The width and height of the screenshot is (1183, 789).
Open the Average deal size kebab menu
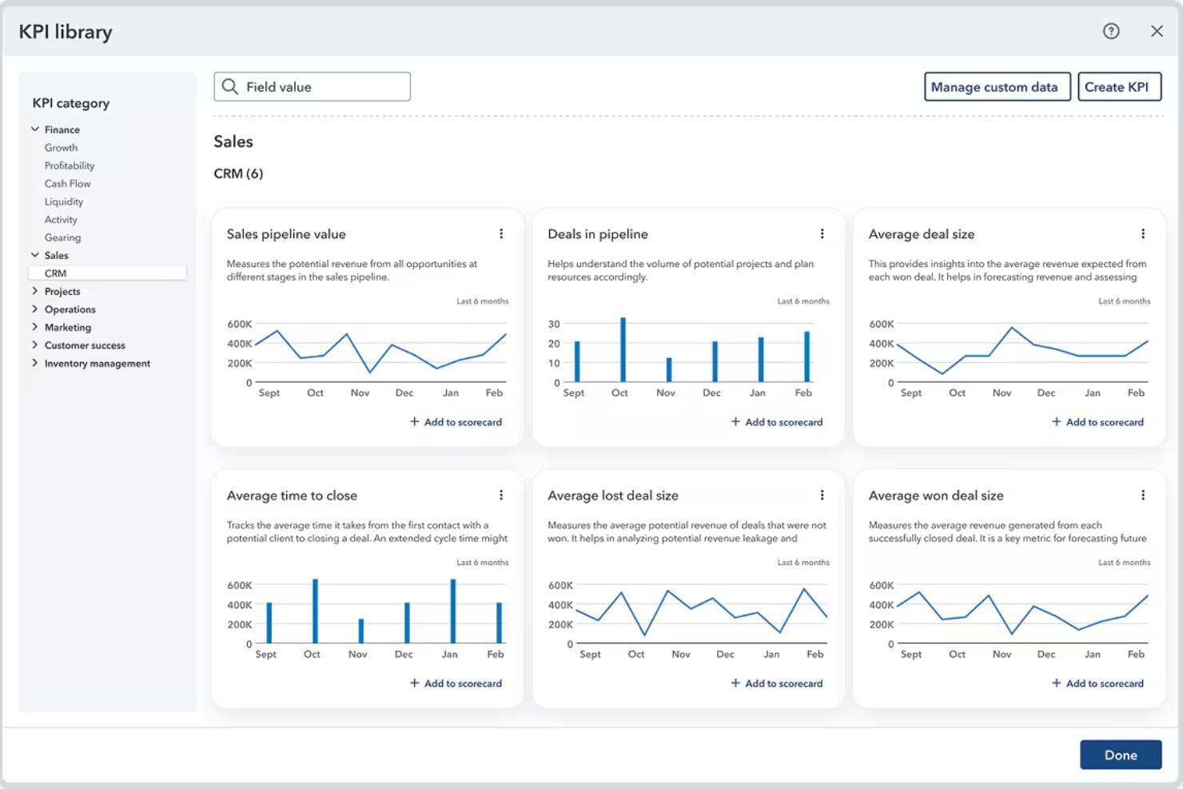pos(1143,233)
